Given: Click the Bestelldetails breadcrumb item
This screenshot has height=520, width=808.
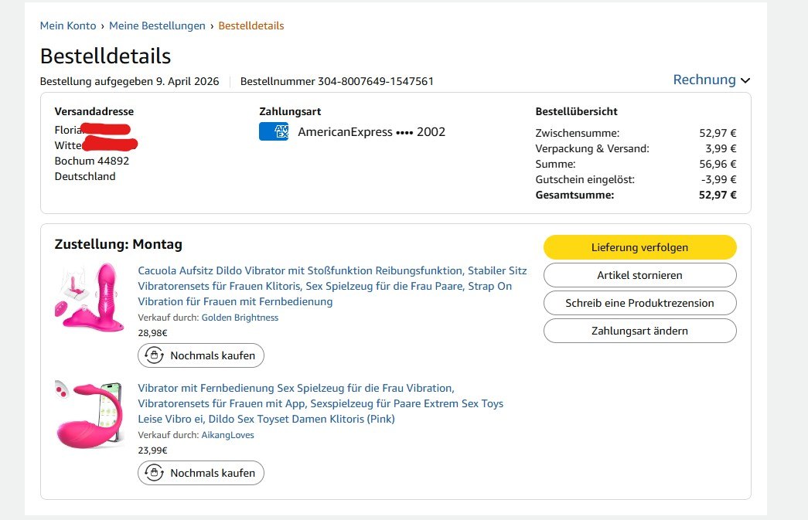Looking at the screenshot, I should coord(251,25).
